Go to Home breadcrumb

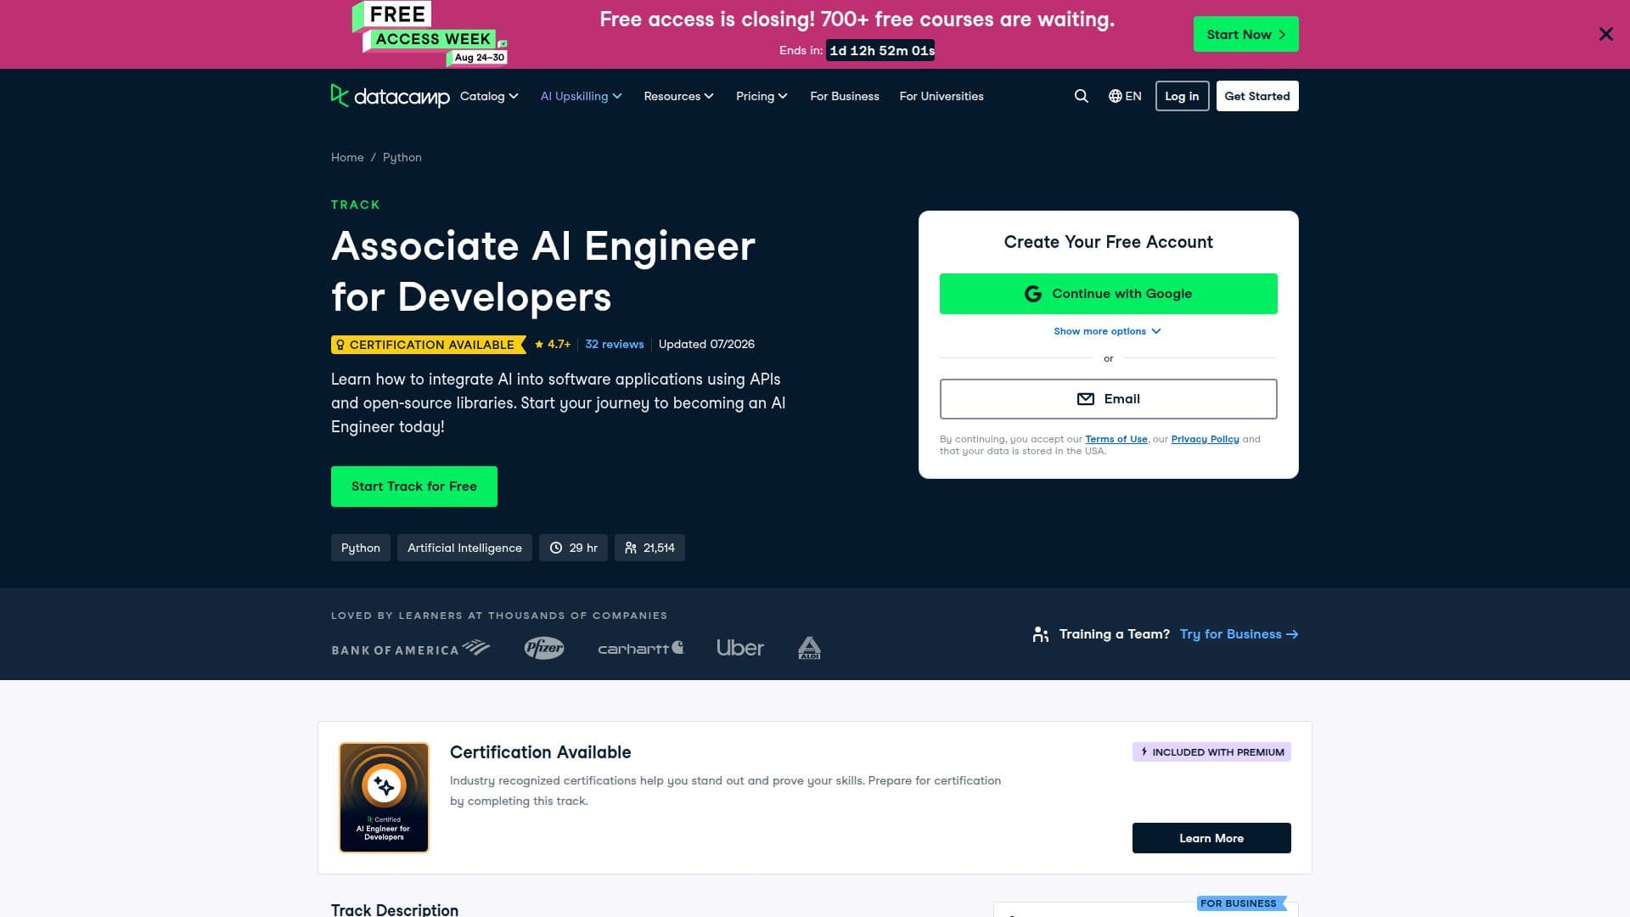(x=347, y=157)
